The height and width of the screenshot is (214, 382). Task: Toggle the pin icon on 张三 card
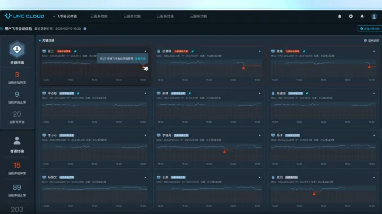point(75,51)
